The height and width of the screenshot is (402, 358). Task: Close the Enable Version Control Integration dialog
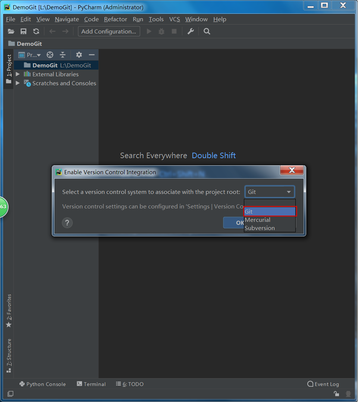(x=292, y=170)
